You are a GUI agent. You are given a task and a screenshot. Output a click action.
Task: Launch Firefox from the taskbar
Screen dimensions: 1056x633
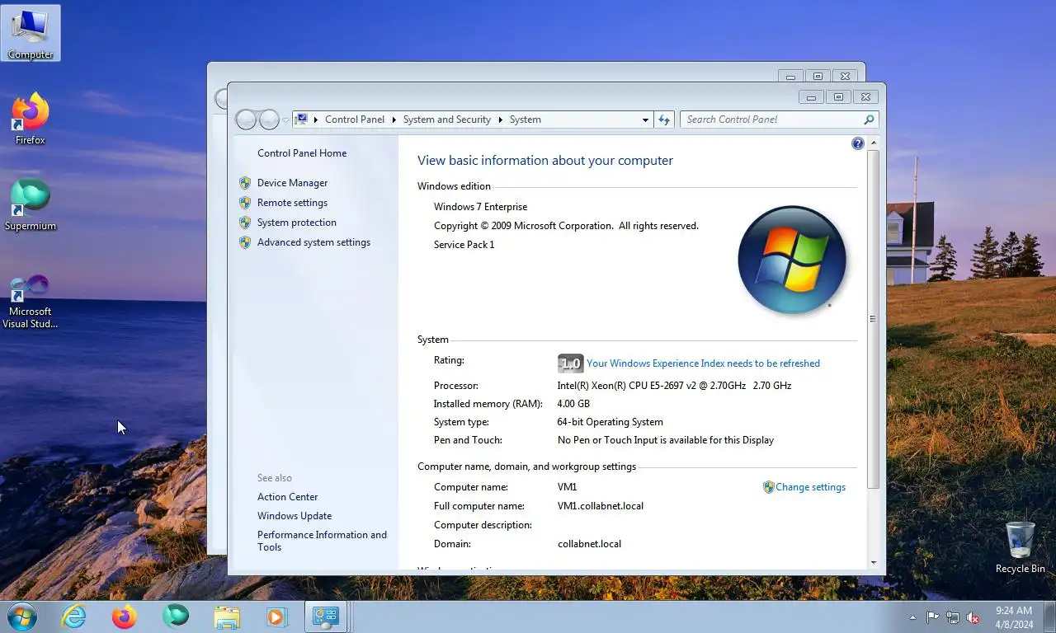[x=125, y=617]
